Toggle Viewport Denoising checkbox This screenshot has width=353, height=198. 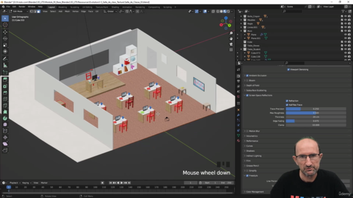tap(288, 70)
